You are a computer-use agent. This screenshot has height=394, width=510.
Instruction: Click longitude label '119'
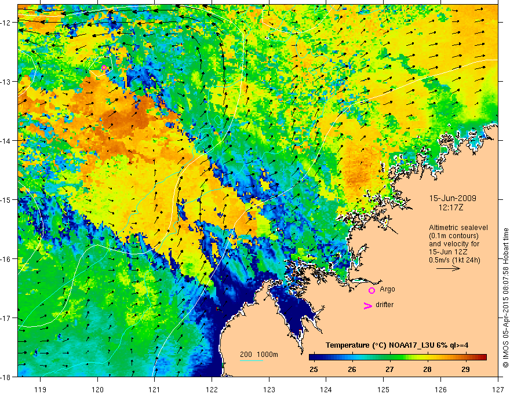coord(41,389)
